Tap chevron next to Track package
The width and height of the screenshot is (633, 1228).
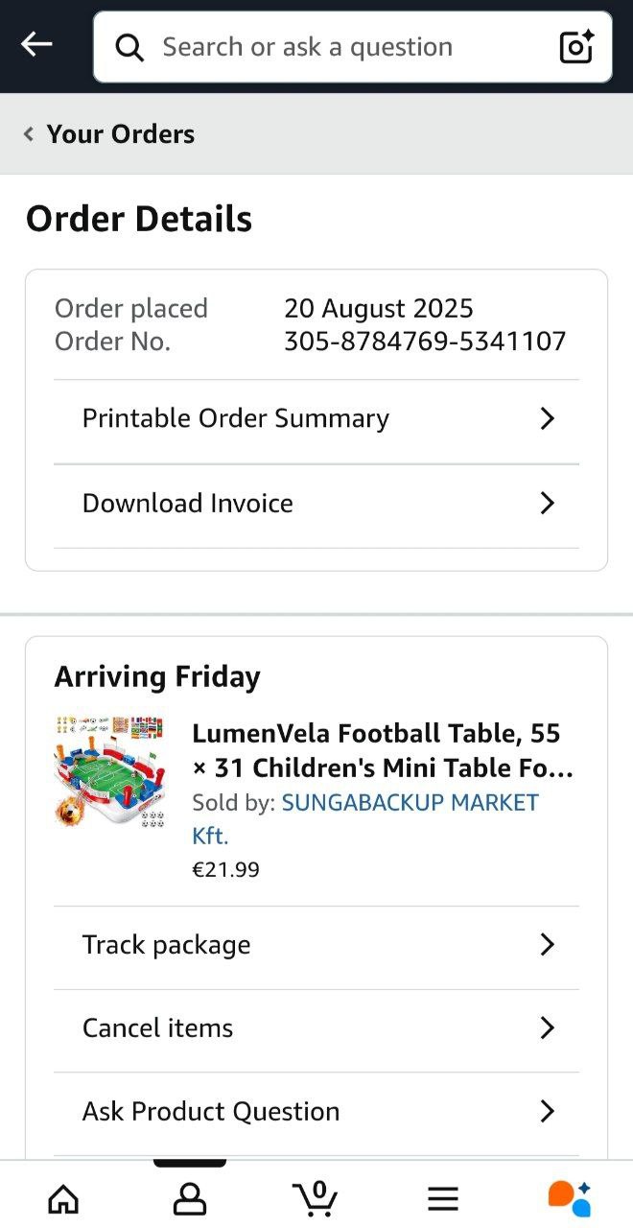click(547, 945)
